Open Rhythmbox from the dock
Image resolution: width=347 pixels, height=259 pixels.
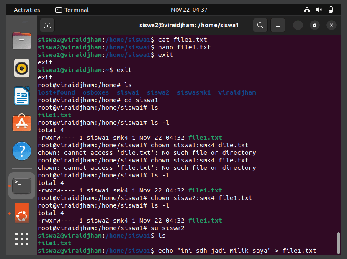[x=22, y=68]
